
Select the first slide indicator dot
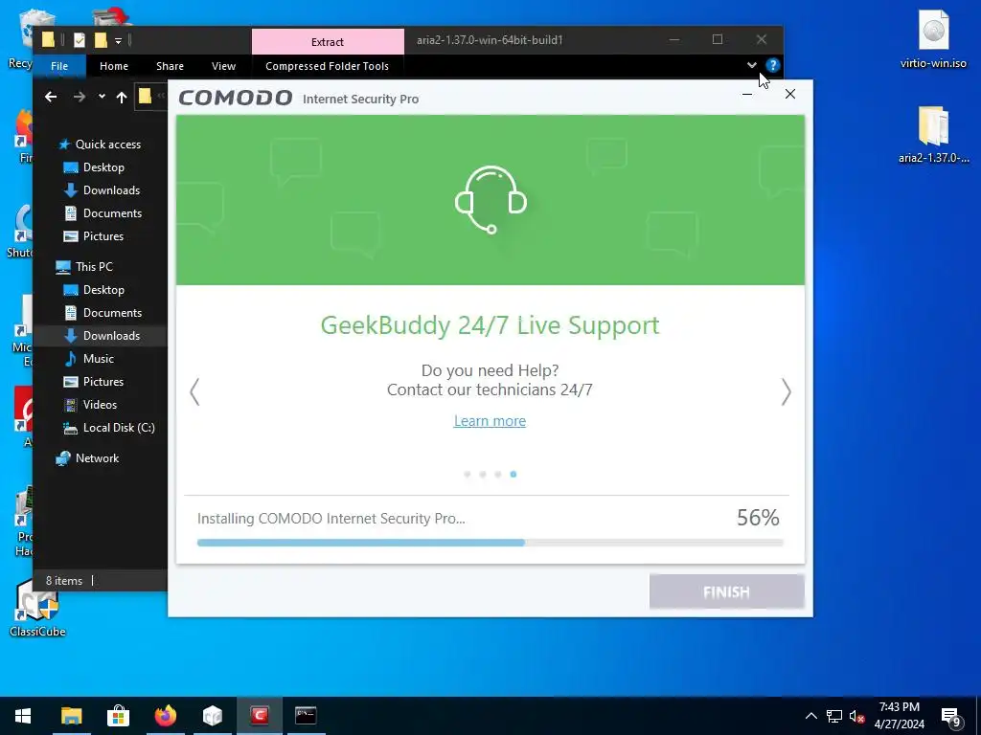467,475
